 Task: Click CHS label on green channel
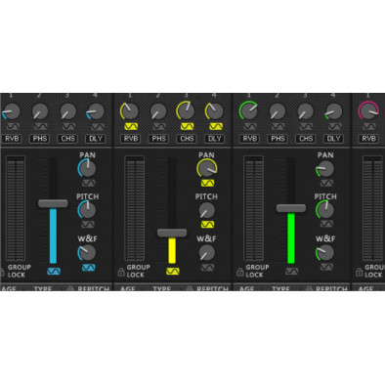306,139
